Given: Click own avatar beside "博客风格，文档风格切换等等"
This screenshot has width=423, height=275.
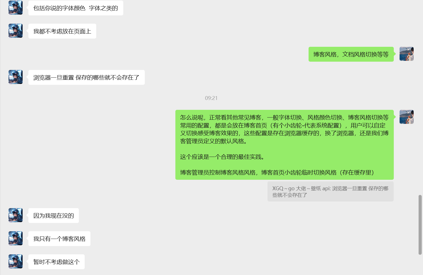Looking at the screenshot, I should tap(406, 54).
